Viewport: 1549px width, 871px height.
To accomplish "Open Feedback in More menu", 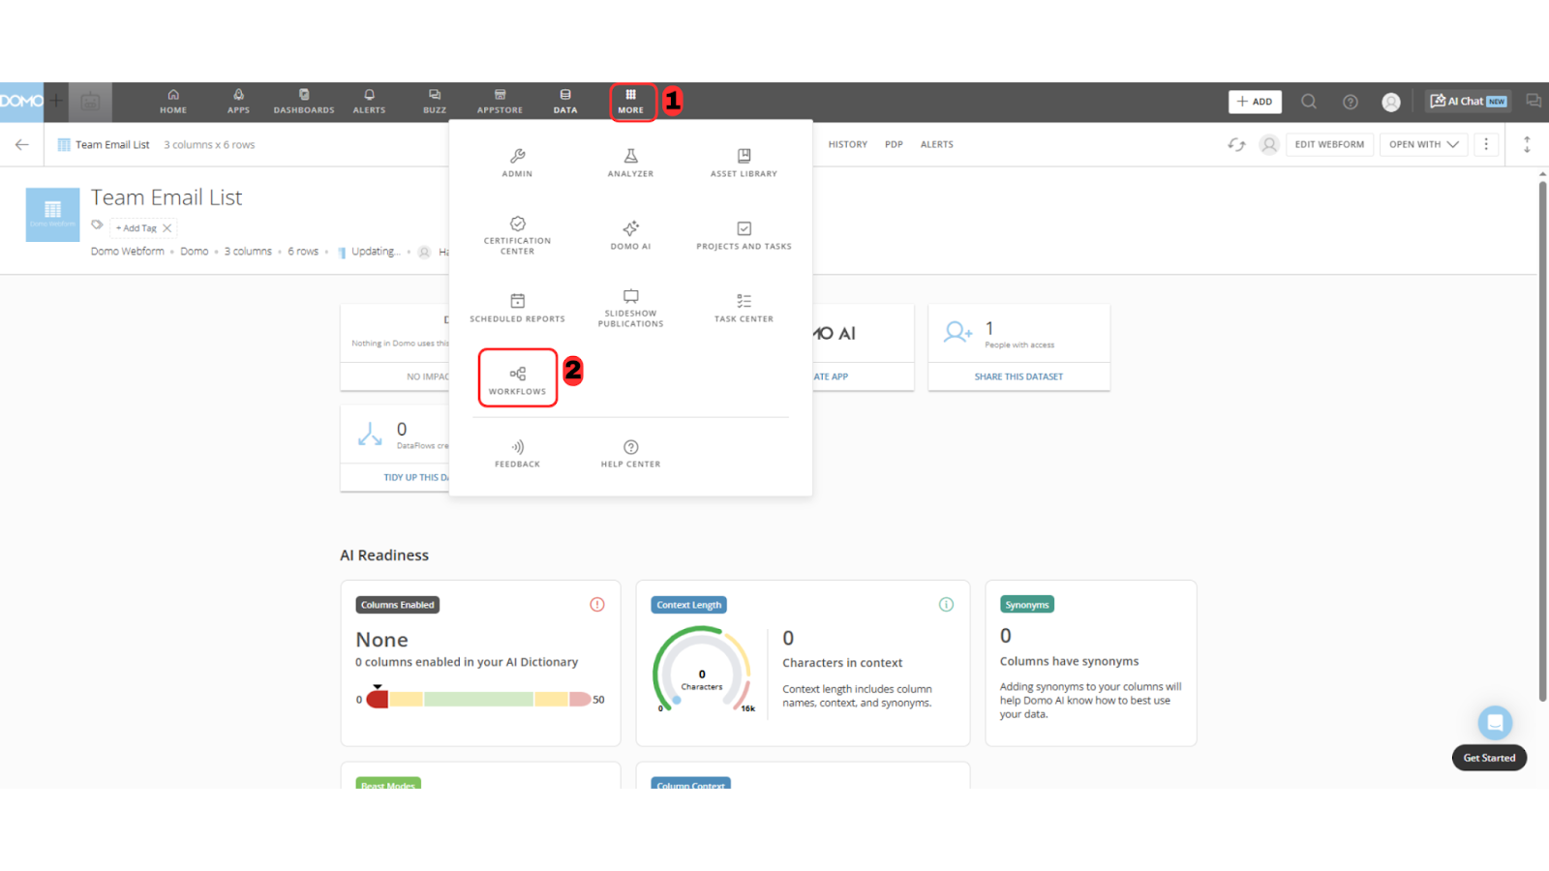I will 517,453.
